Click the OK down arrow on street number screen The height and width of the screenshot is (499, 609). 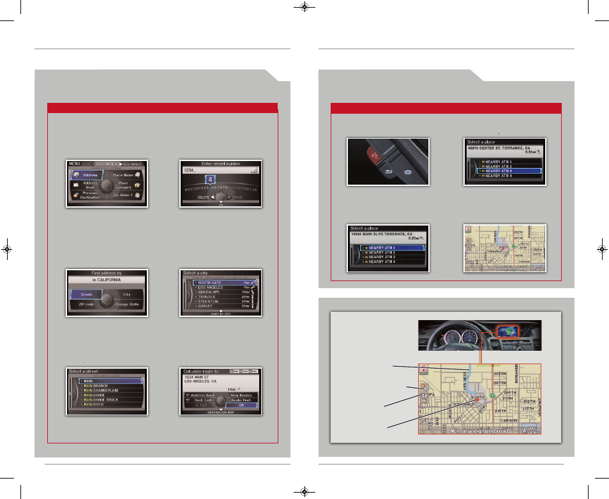point(221,202)
